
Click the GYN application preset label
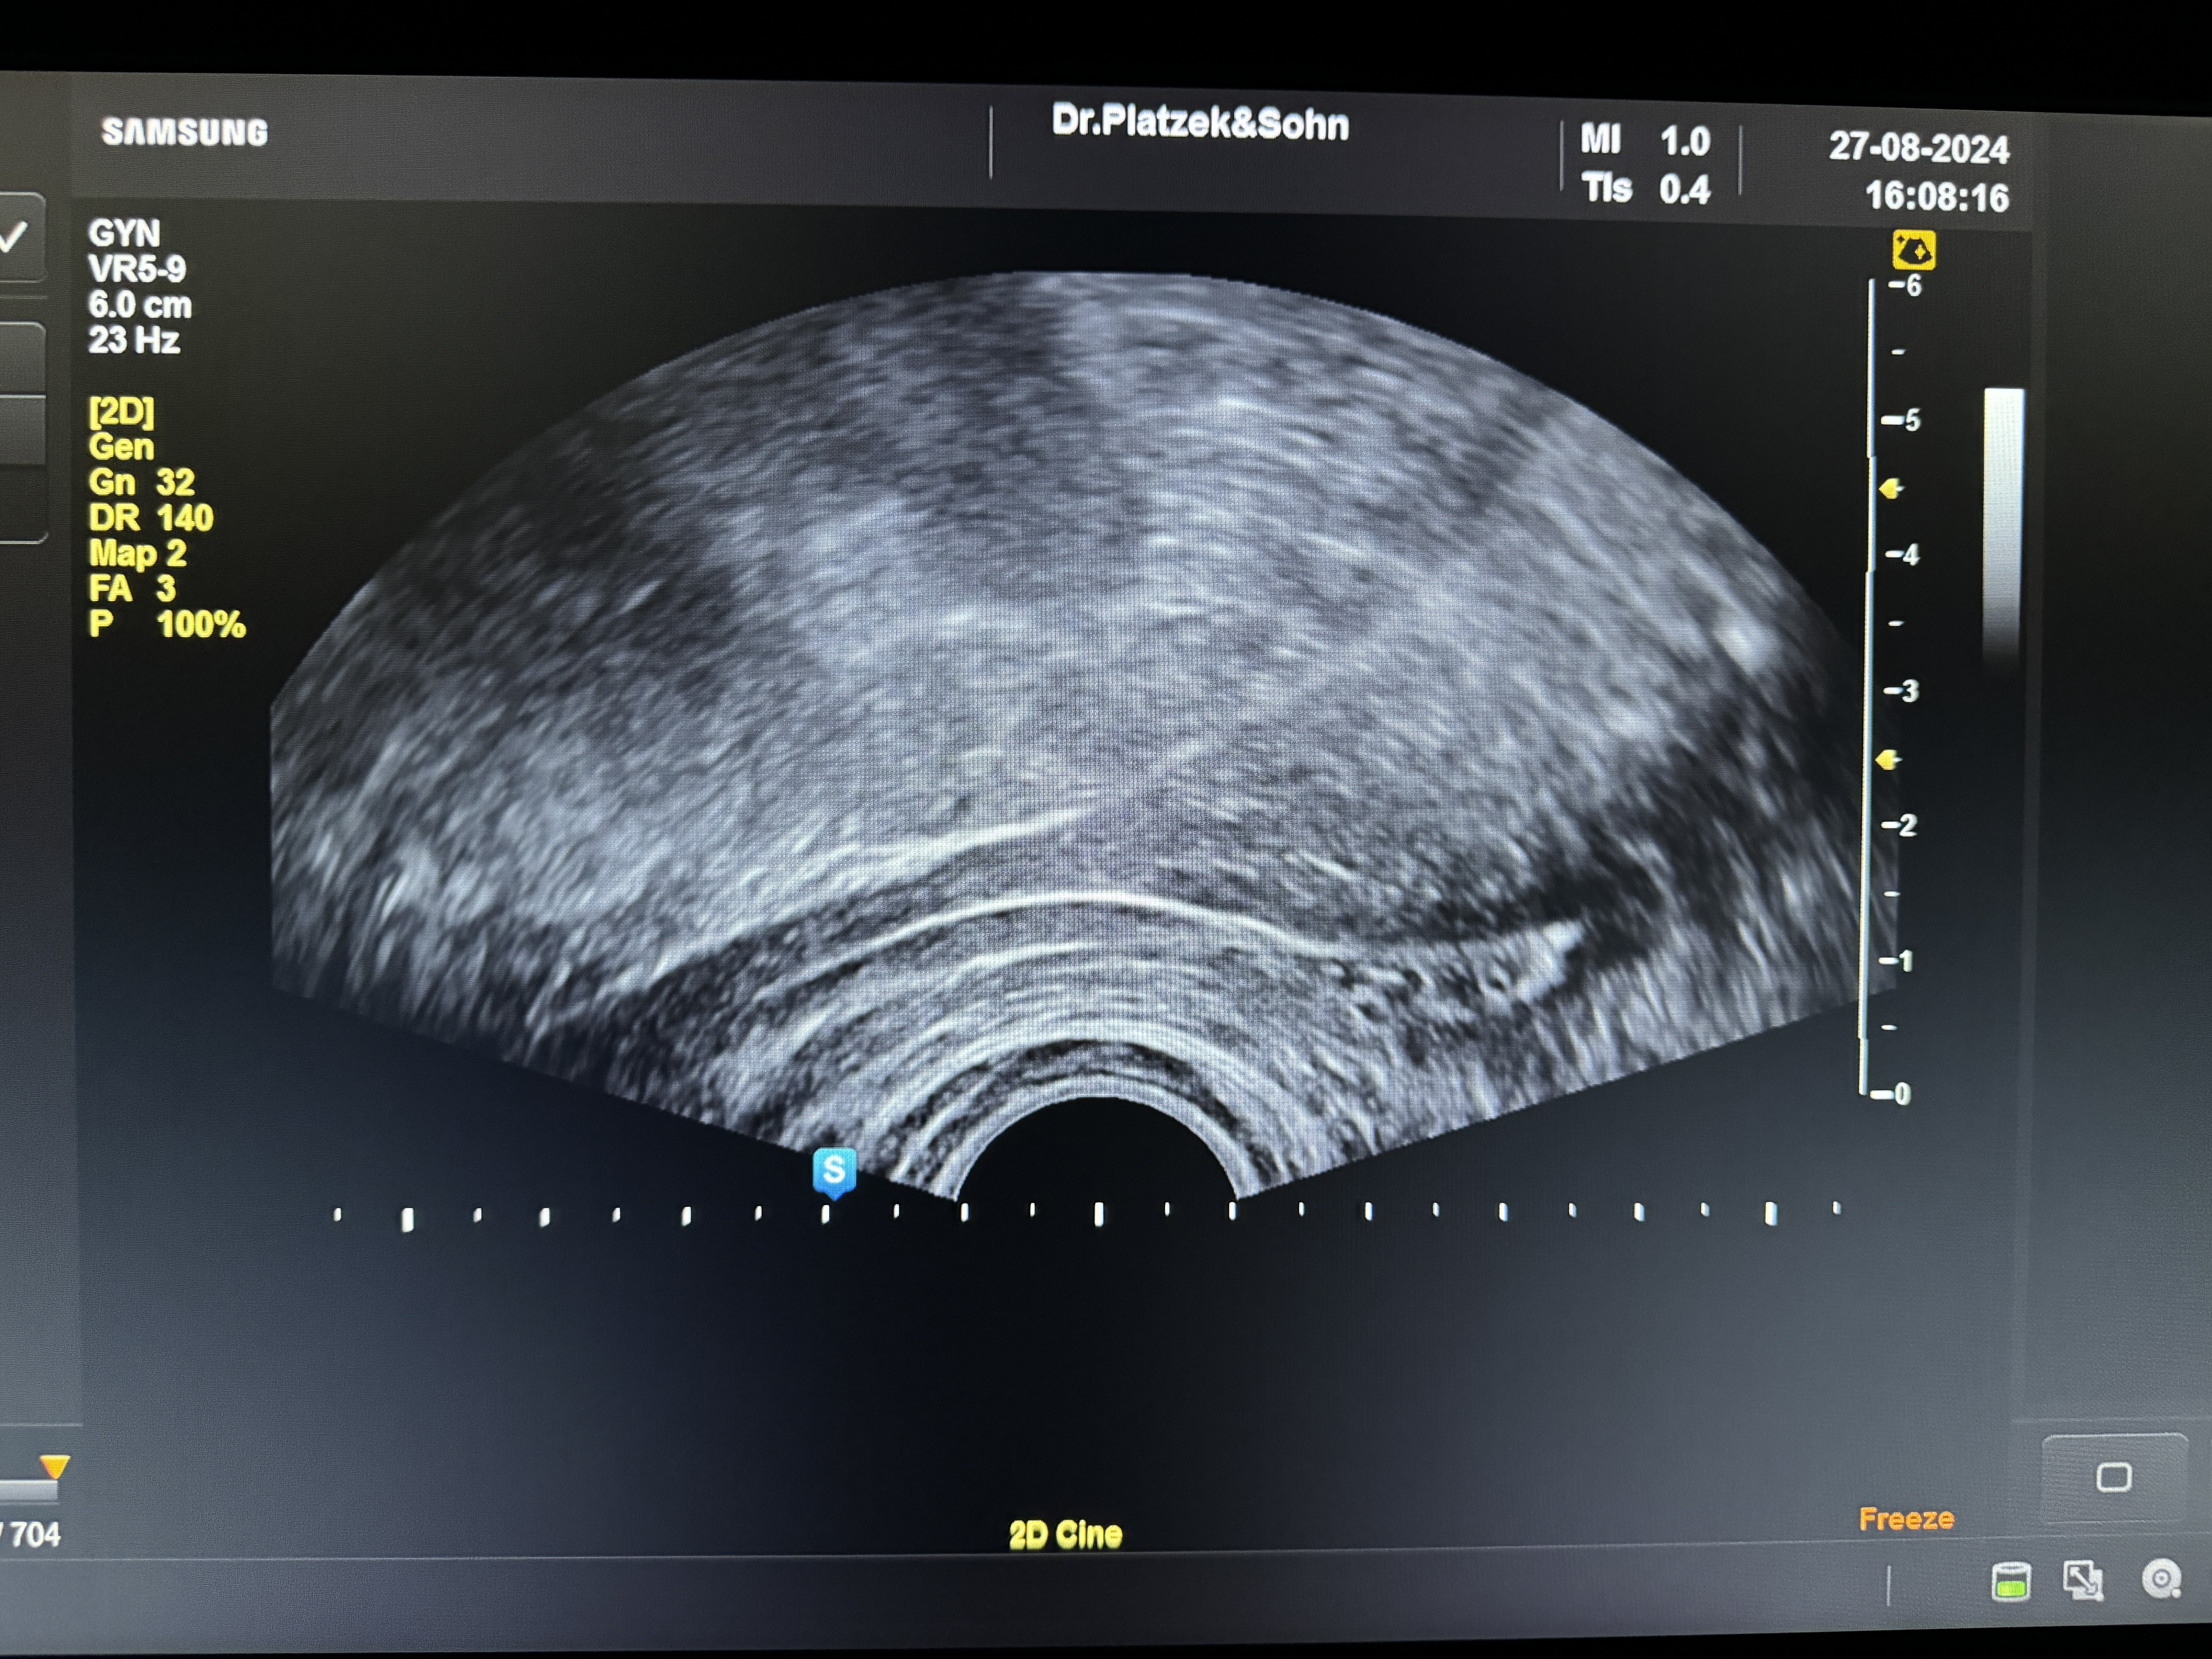124,234
